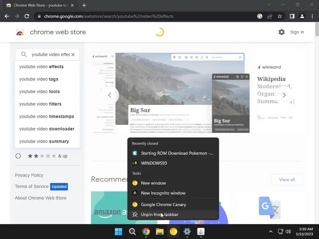Open the Google Translate extension card

(270, 208)
